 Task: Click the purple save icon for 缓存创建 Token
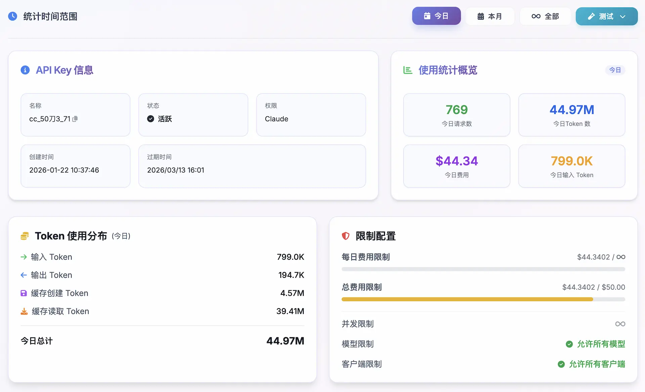point(24,293)
